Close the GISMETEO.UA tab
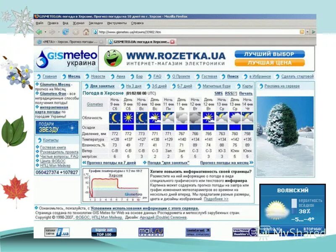Screen dimensions: 336x252 [172, 42]
